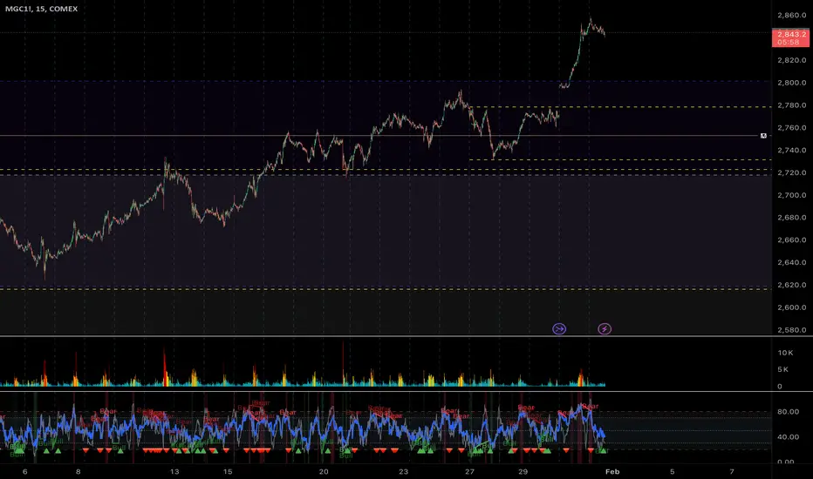This screenshot has height=479, width=813.
Task: Open the purple lightning bolt event icon
Action: (605, 329)
